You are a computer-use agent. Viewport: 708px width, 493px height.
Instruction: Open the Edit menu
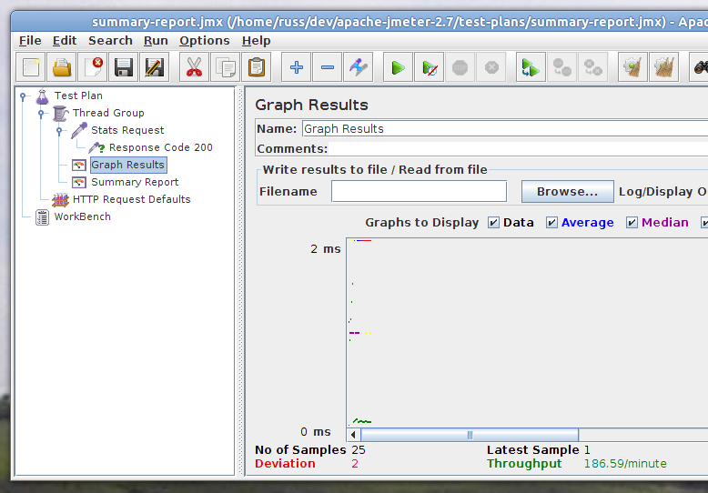[65, 41]
